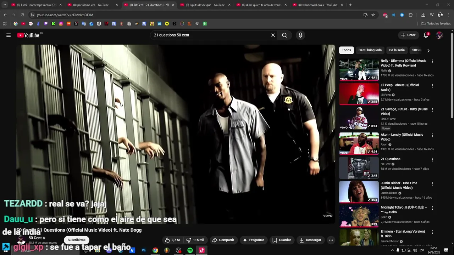
Task: Start voice search with the microphone
Action: click(x=300, y=35)
